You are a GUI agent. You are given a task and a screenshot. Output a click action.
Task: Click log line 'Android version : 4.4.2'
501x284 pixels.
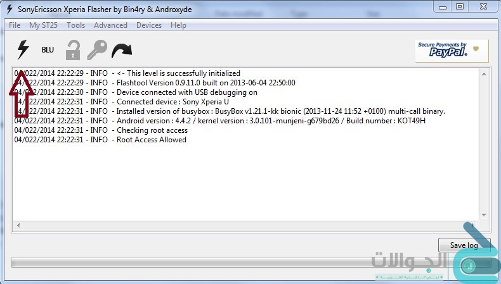[x=220, y=121]
